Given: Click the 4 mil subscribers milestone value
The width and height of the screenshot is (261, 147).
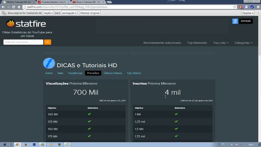Looking at the screenshot, I should pos(173,93).
